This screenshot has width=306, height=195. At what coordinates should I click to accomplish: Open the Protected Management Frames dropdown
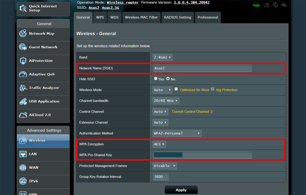click(x=165, y=166)
